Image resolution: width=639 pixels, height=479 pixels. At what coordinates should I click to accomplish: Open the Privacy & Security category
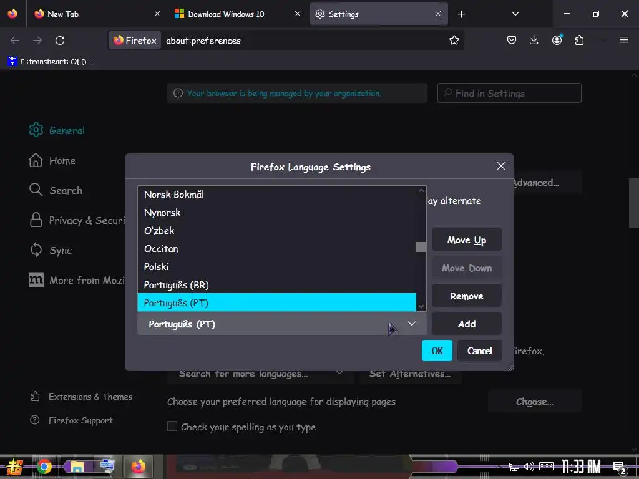[77, 220]
